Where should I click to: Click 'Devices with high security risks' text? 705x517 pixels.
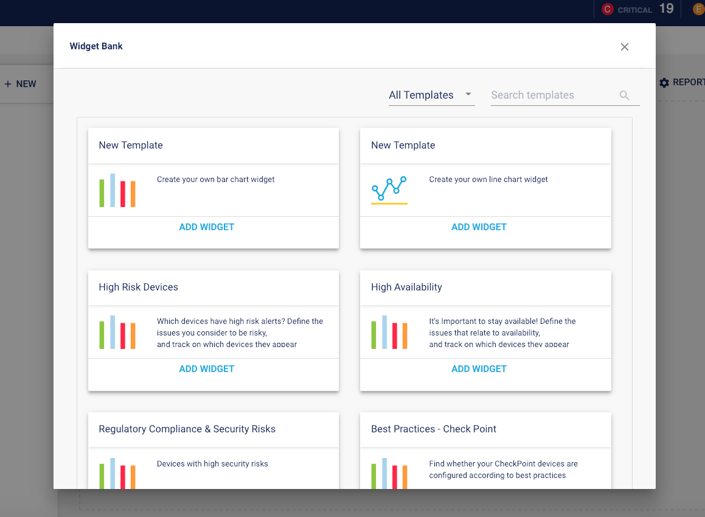[x=212, y=464]
